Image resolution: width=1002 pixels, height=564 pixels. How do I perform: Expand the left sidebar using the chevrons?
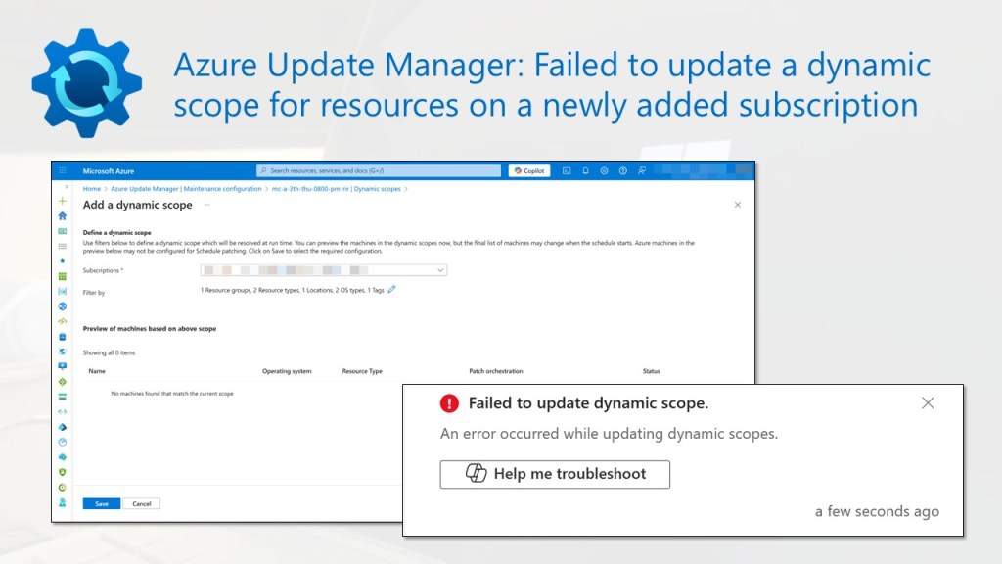pyautogui.click(x=67, y=186)
